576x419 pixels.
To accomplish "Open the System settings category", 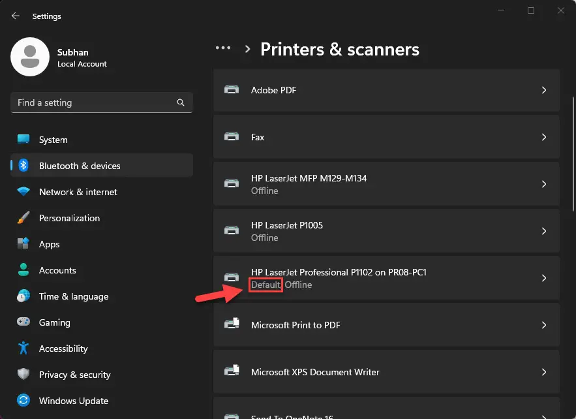I will [x=53, y=140].
